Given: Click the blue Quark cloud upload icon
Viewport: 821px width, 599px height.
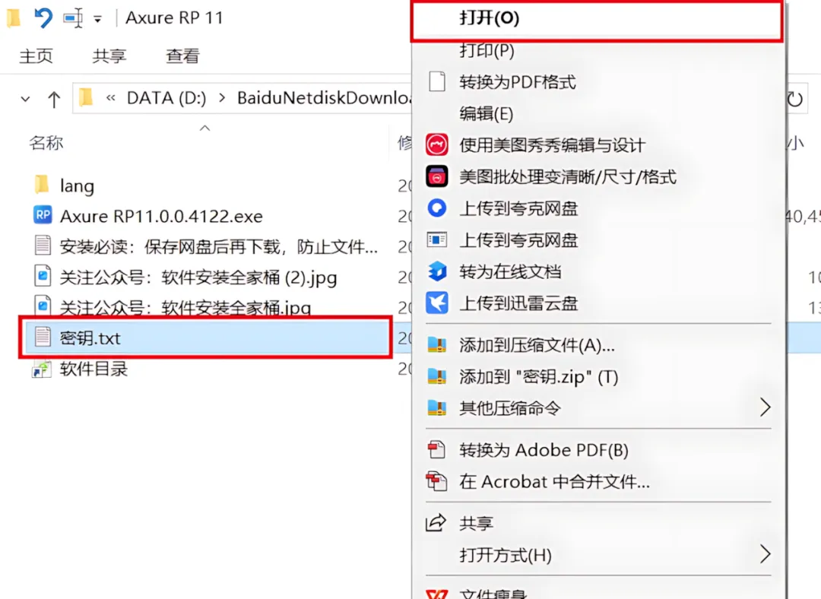Looking at the screenshot, I should [436, 208].
